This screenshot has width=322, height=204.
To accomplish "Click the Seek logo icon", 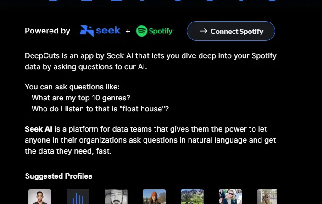I will tap(86, 31).
